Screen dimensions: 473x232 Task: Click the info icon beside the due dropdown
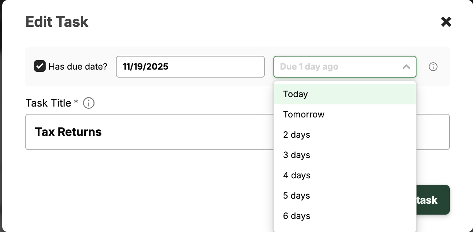(x=433, y=67)
